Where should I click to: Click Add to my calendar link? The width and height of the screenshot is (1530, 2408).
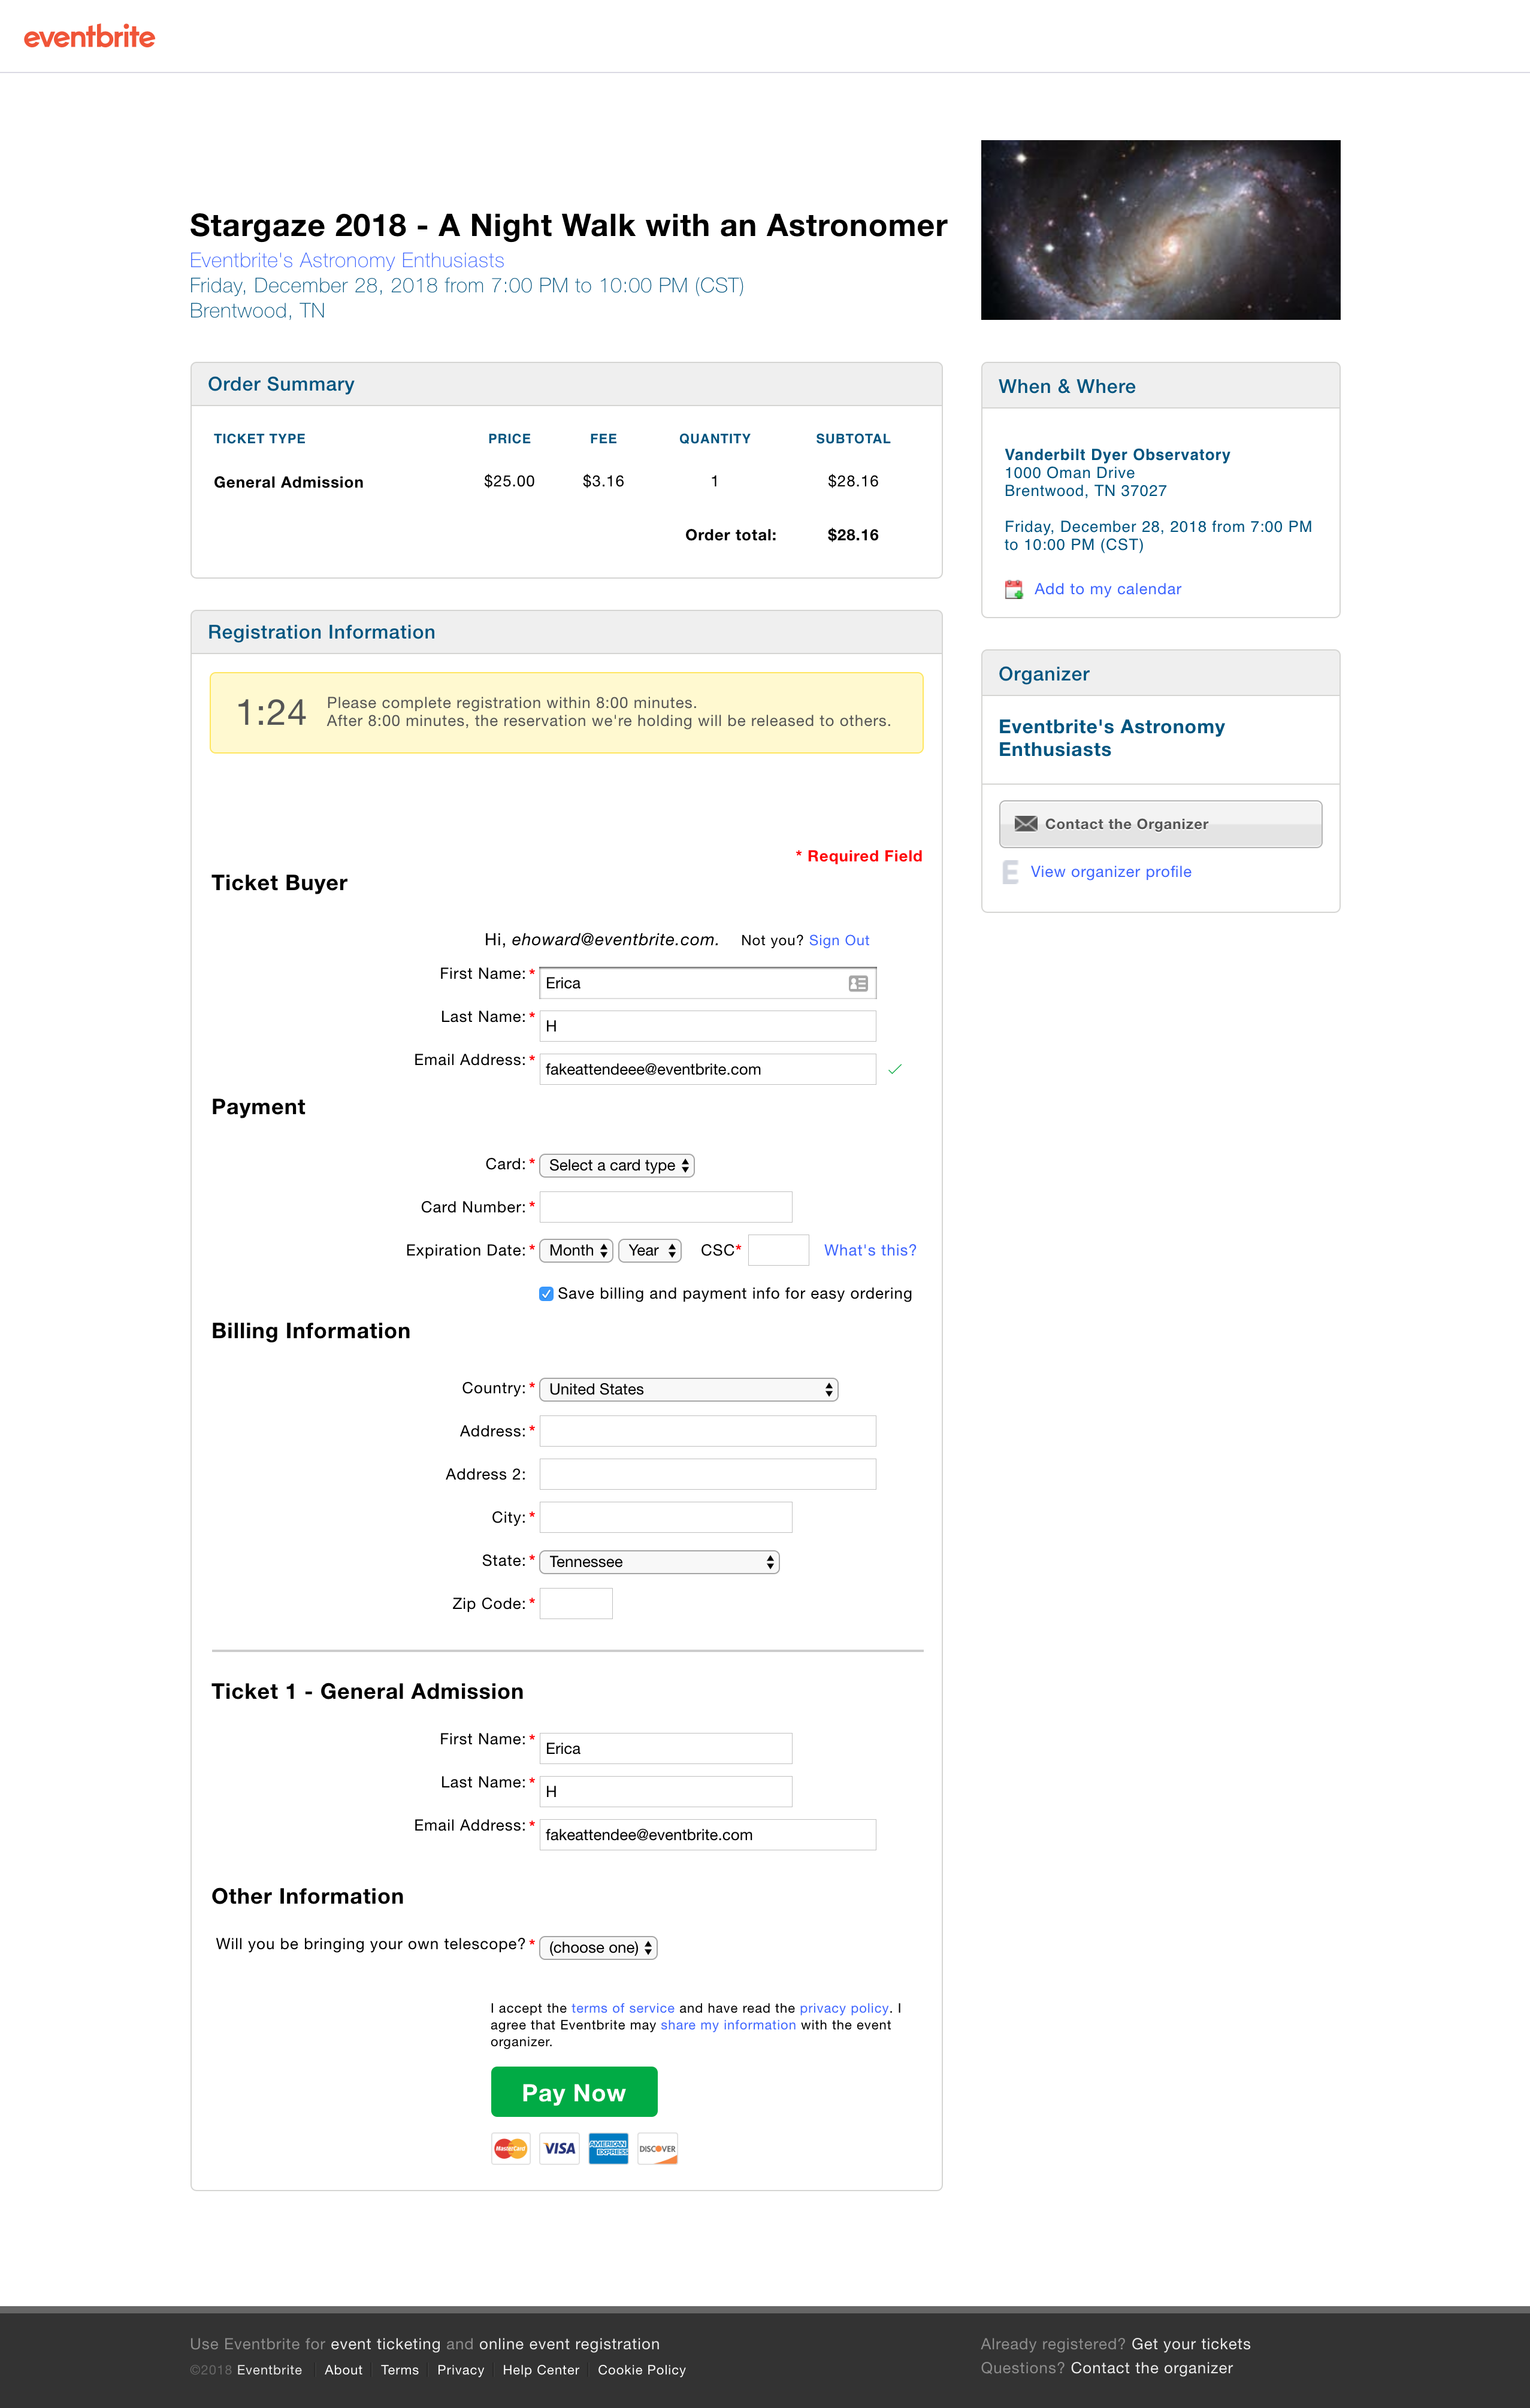[x=1108, y=589]
